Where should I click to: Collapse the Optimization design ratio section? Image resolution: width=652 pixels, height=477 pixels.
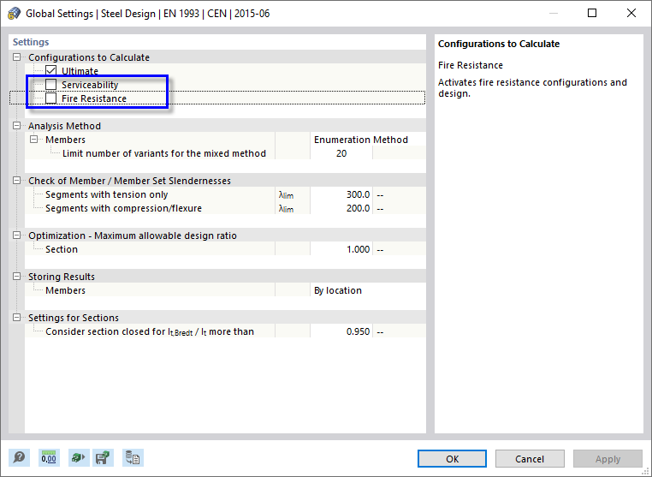click(16, 236)
